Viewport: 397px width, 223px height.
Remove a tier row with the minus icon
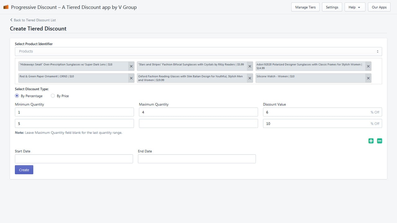pyautogui.click(x=380, y=141)
